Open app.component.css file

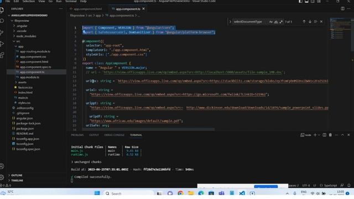[x=33, y=56]
